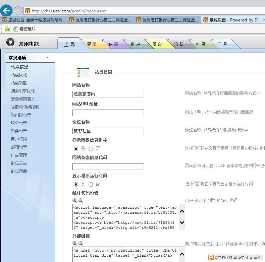
Task: Click the browser address bar URL
Action: (x=69, y=11)
